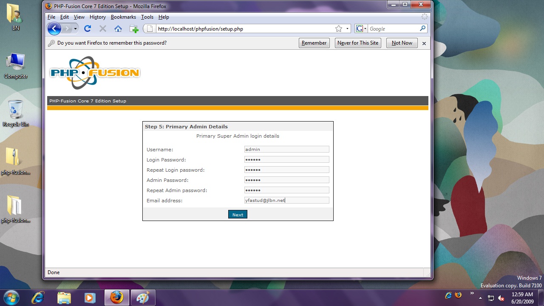Choose Never for This Site
544x306 pixels.
[358, 43]
